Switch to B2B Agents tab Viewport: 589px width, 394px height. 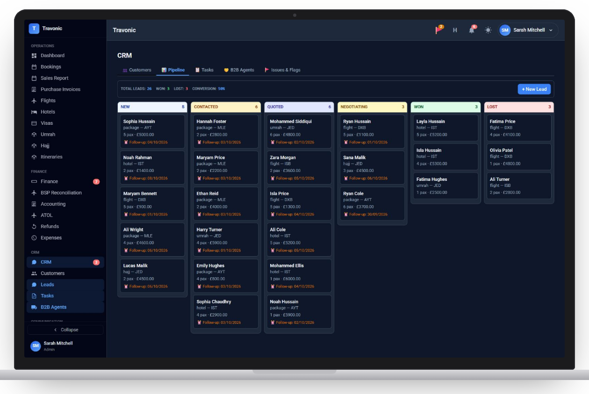[x=239, y=70]
